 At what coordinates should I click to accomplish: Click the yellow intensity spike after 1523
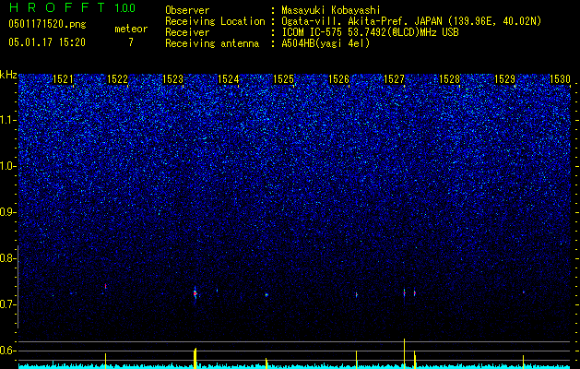195,356
